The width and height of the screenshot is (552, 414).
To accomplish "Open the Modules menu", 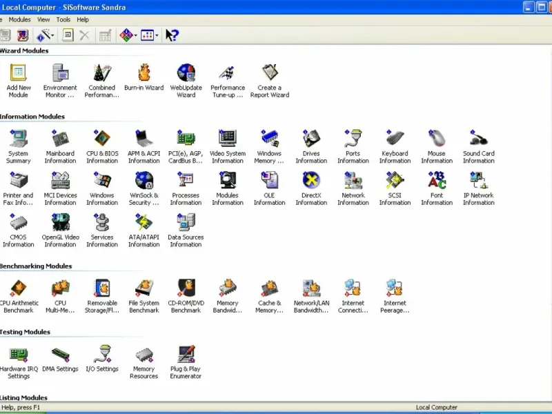I will [20, 20].
